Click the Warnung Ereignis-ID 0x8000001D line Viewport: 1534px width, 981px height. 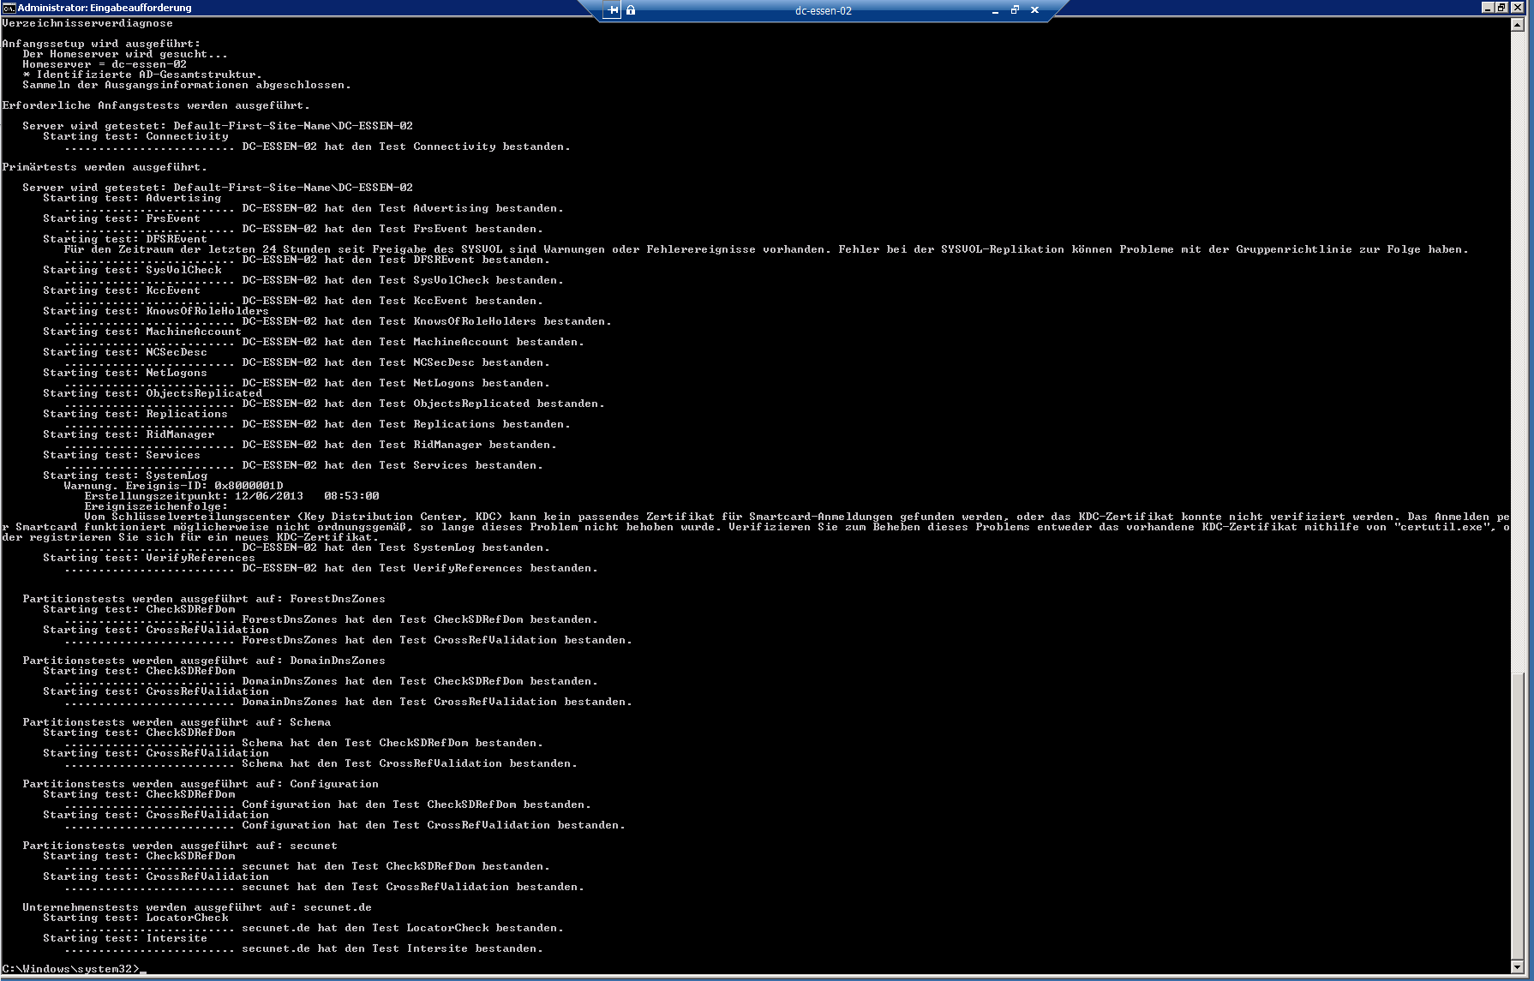point(173,486)
